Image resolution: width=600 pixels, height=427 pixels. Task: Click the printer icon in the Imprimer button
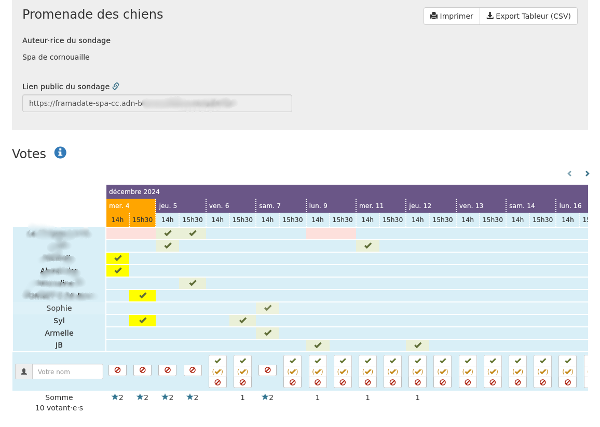click(434, 16)
